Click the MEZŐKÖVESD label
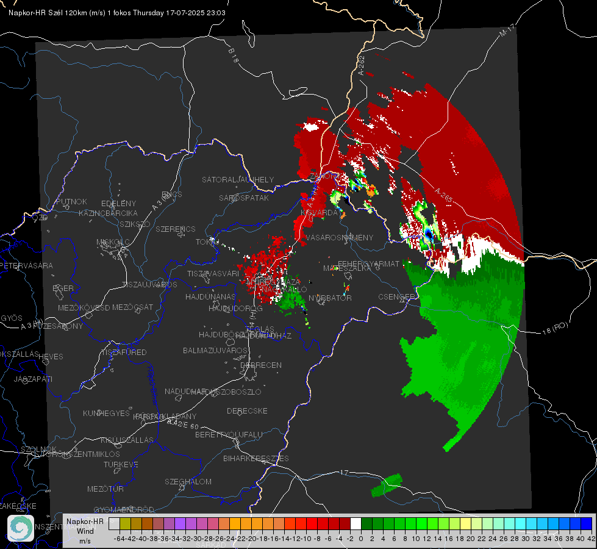 point(84,307)
